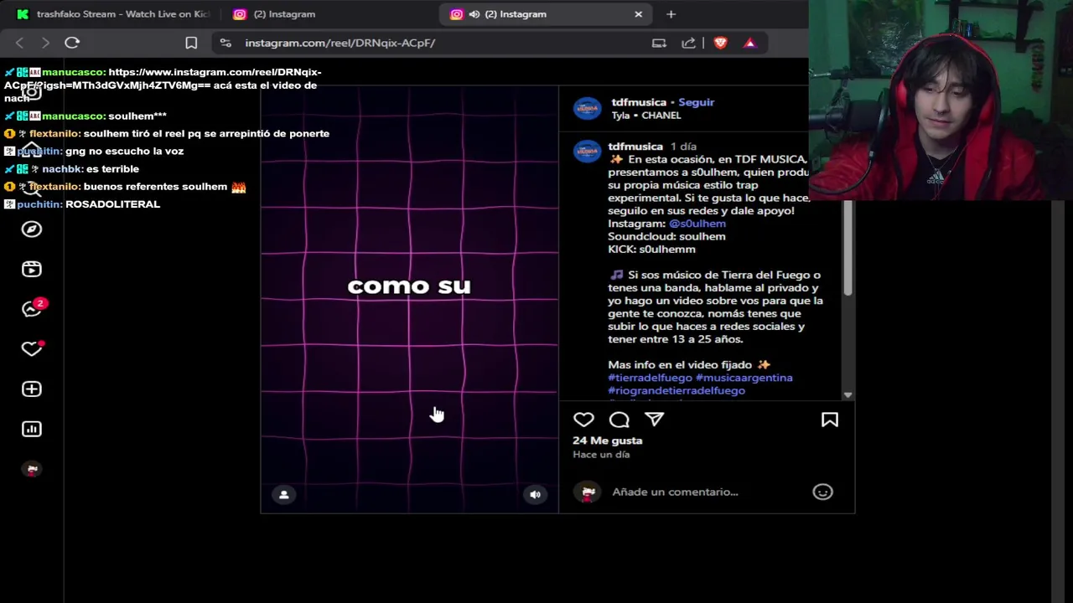
Task: Open tdfmusica profile name in header
Action: pos(639,102)
